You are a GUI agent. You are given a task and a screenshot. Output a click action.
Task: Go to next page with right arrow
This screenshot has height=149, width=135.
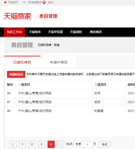click(x=61, y=144)
